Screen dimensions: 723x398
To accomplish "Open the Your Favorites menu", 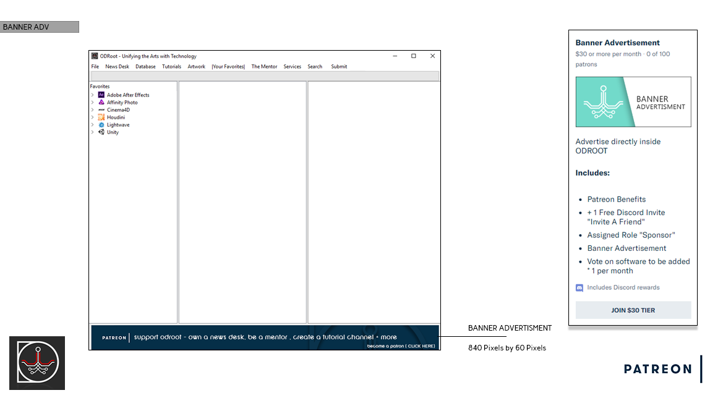I will [x=228, y=67].
